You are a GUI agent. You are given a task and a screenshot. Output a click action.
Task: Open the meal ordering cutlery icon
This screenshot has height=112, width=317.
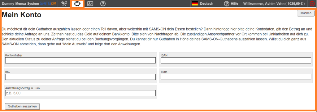64,4
